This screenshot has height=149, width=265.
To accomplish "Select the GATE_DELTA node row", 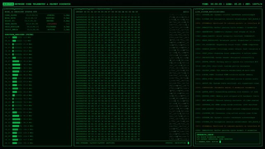I will 37,24.
